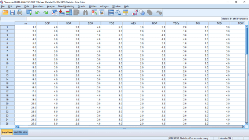Viewport: 249px width, 140px height.
Task: Click the vertical scrollbar thumb
Action: point(246,41)
